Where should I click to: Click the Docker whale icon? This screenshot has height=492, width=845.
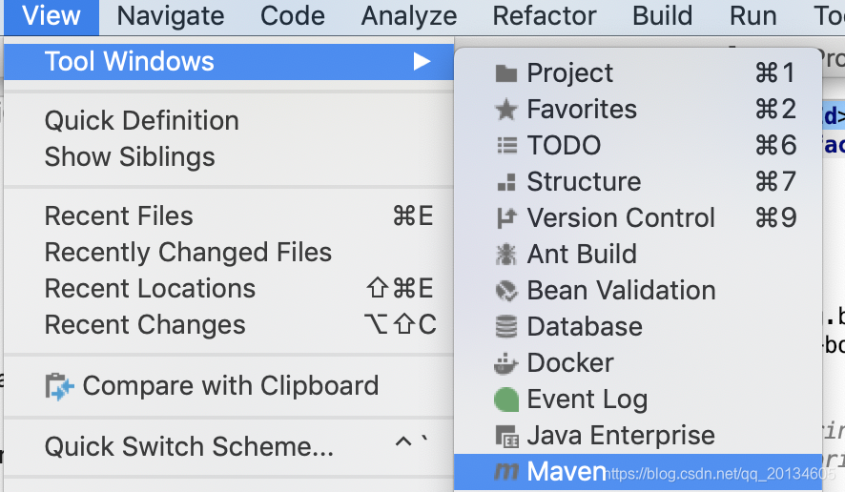tap(506, 363)
